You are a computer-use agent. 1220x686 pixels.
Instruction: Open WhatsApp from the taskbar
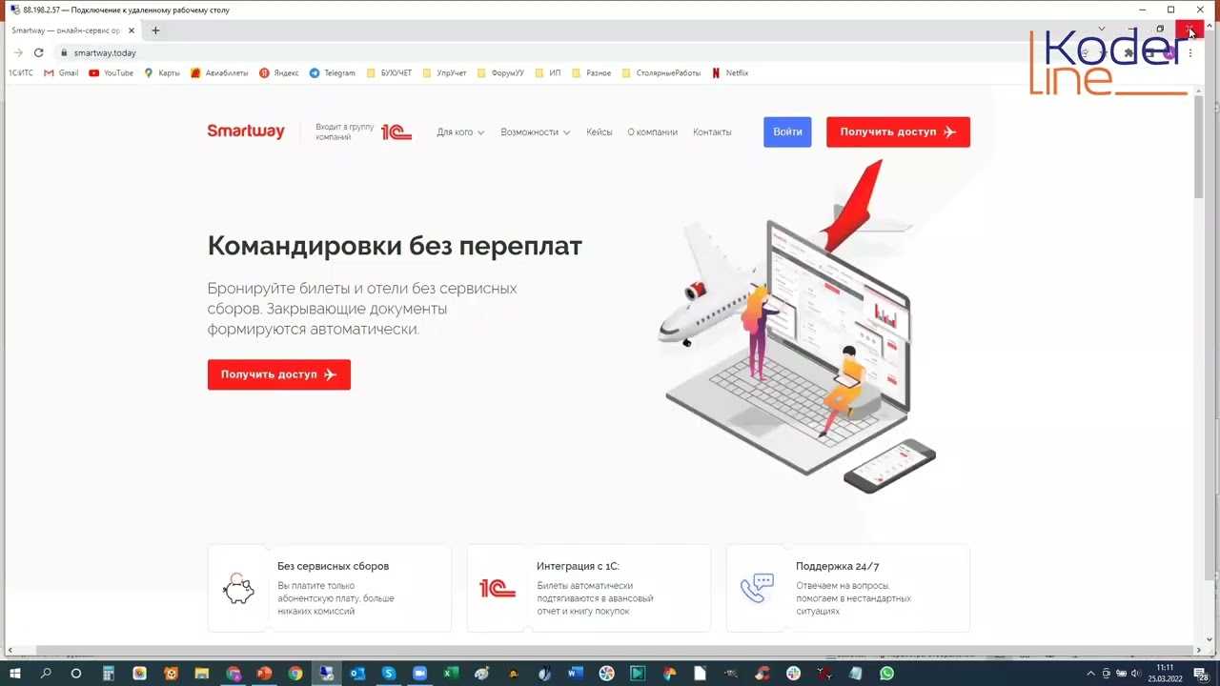click(886, 674)
